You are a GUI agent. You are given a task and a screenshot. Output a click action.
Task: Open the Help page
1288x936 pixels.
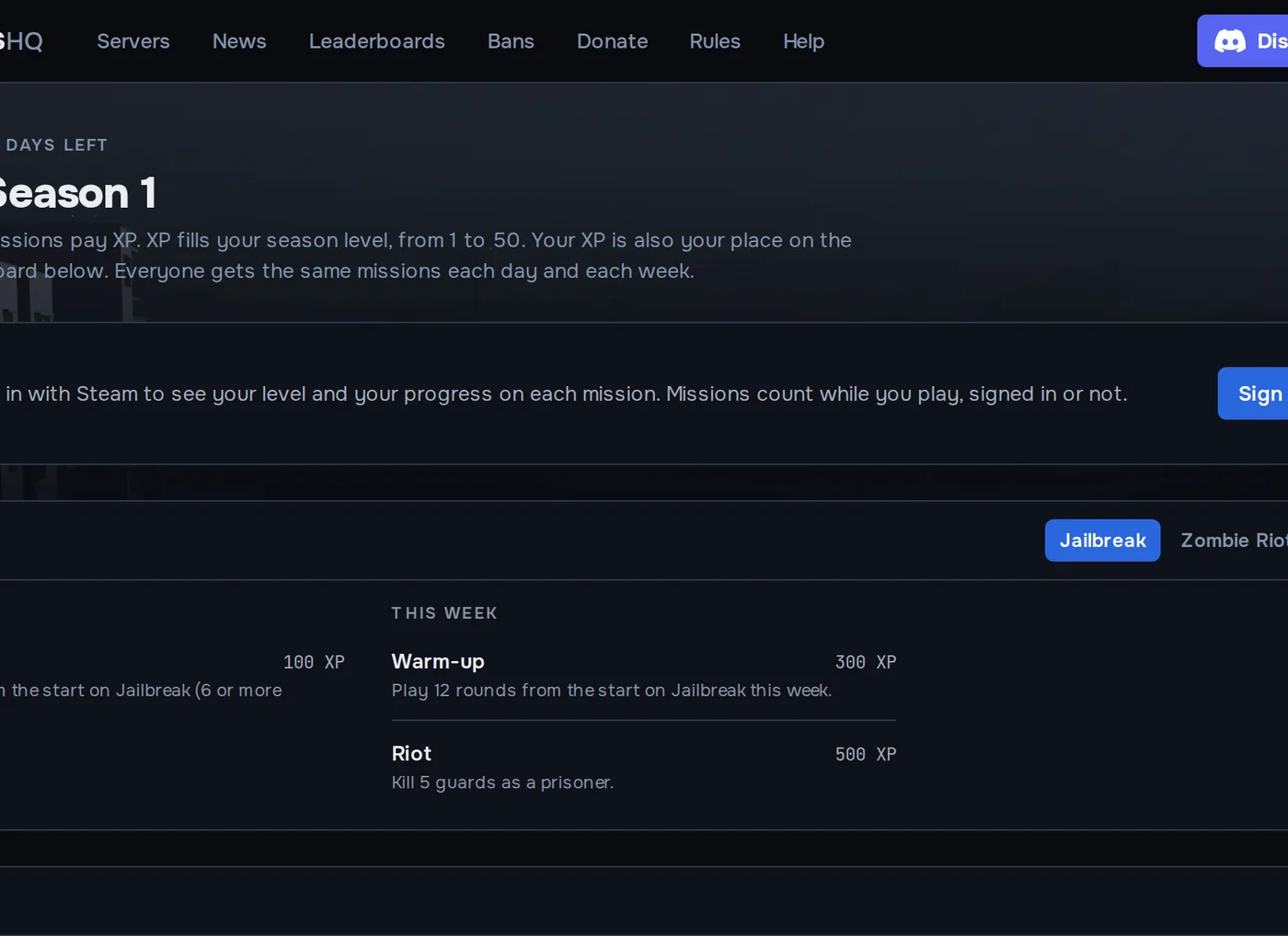click(x=804, y=41)
